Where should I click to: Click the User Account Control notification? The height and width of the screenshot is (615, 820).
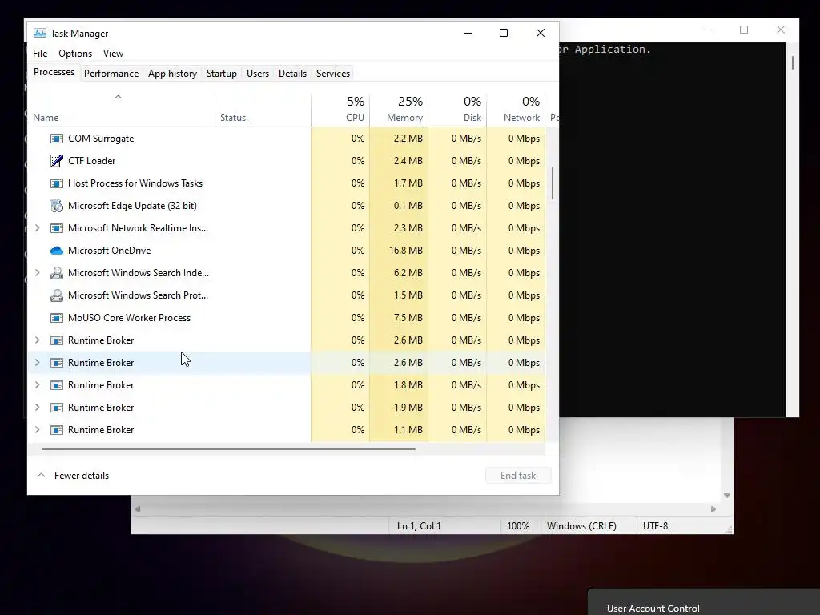click(x=704, y=602)
